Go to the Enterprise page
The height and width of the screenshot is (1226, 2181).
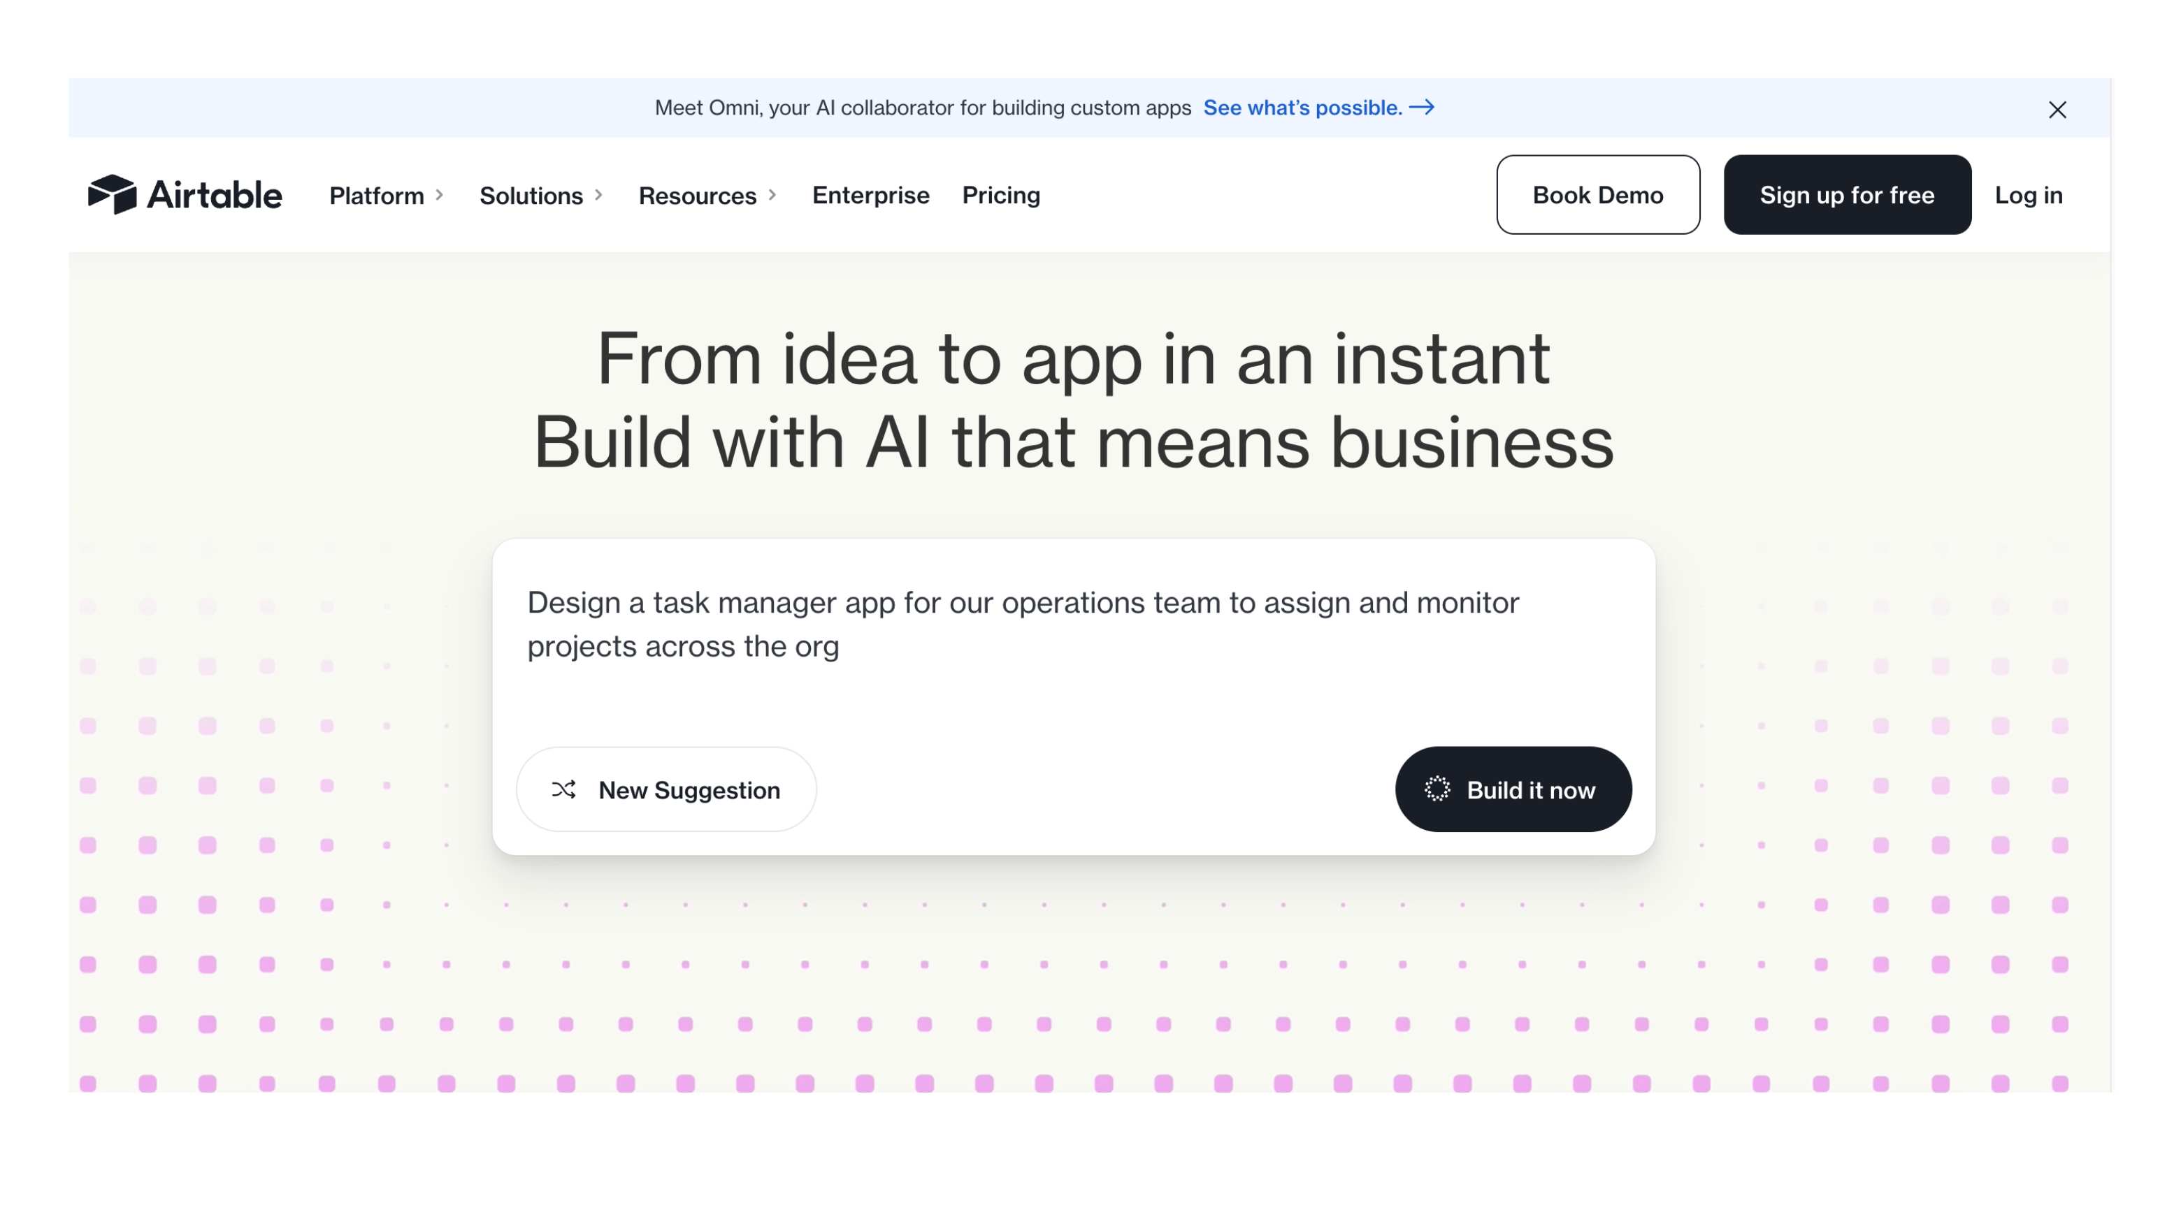click(870, 196)
